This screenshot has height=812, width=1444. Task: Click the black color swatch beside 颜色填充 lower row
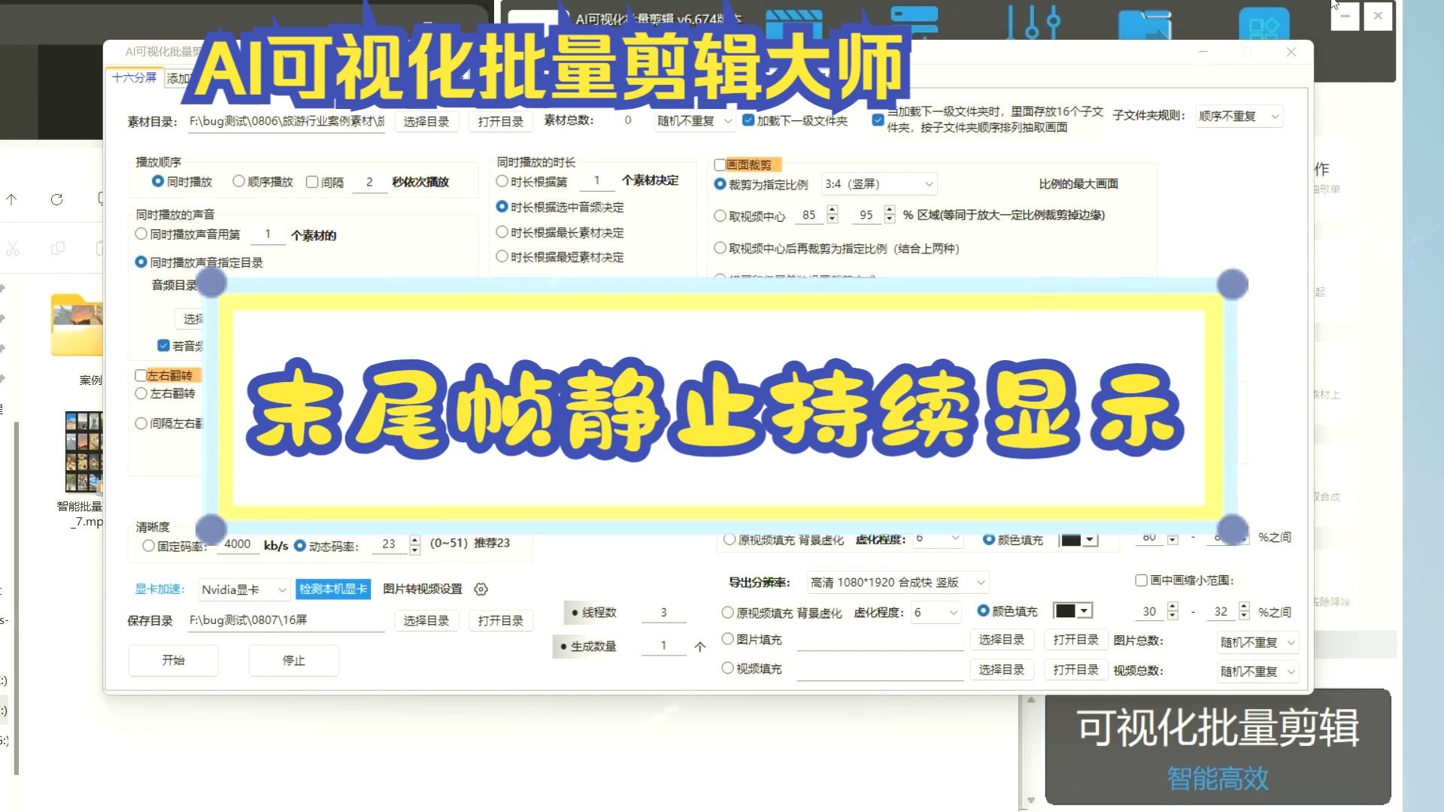1065,611
